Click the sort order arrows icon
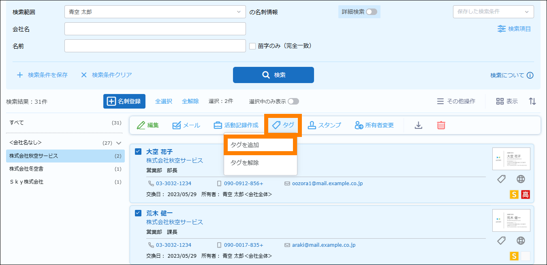Image resolution: width=547 pixels, height=265 pixels. [x=532, y=101]
